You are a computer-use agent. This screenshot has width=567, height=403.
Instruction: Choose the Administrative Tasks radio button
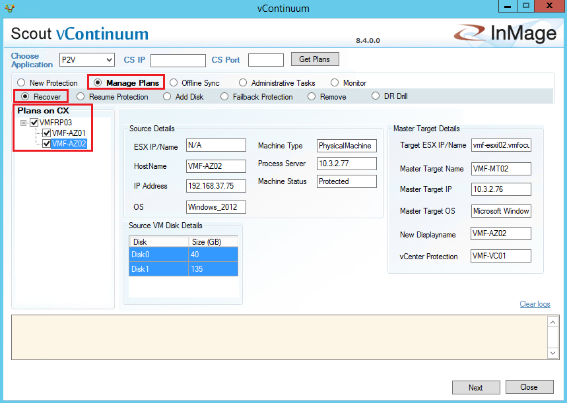point(243,83)
